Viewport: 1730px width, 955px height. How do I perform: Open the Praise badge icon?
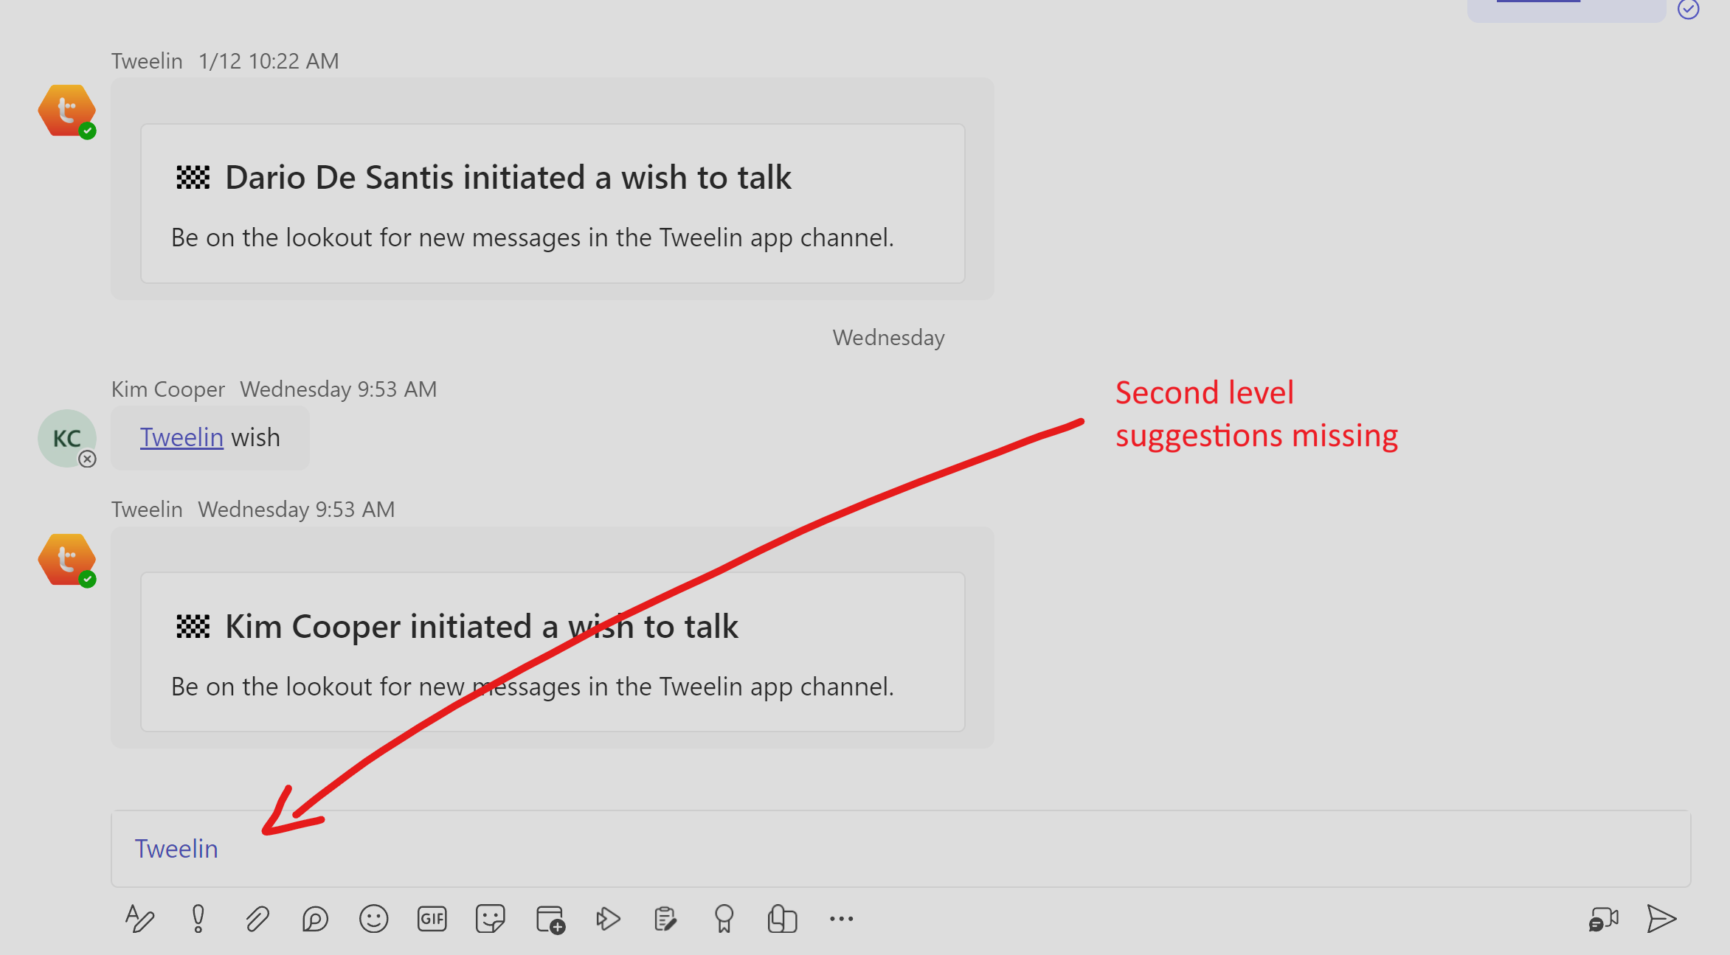[x=724, y=919]
